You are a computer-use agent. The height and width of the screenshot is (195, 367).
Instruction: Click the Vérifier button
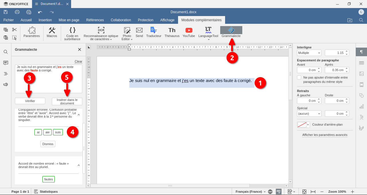click(30, 101)
